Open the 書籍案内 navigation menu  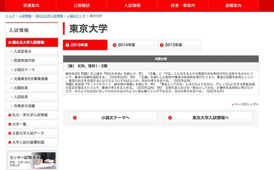pos(233,5)
